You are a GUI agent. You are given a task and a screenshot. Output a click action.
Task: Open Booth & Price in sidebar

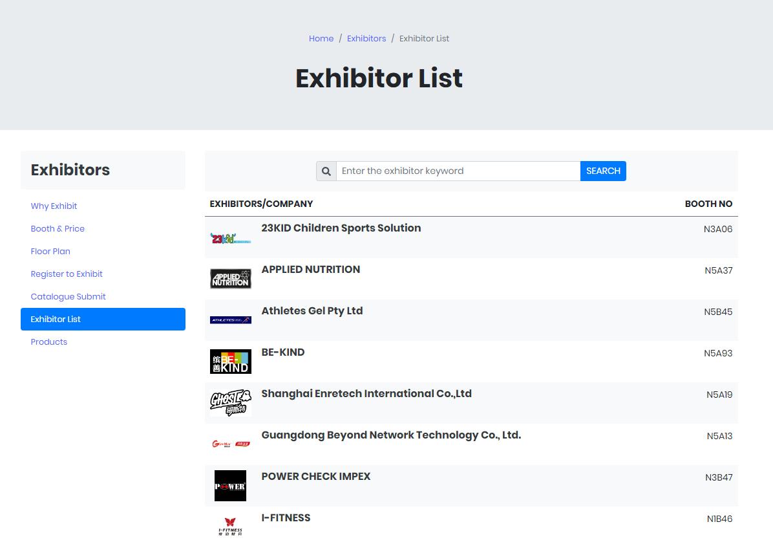58,229
